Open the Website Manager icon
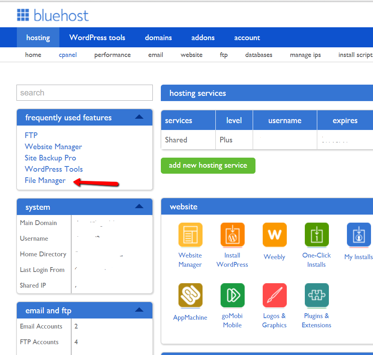373x355 pixels. (190, 235)
